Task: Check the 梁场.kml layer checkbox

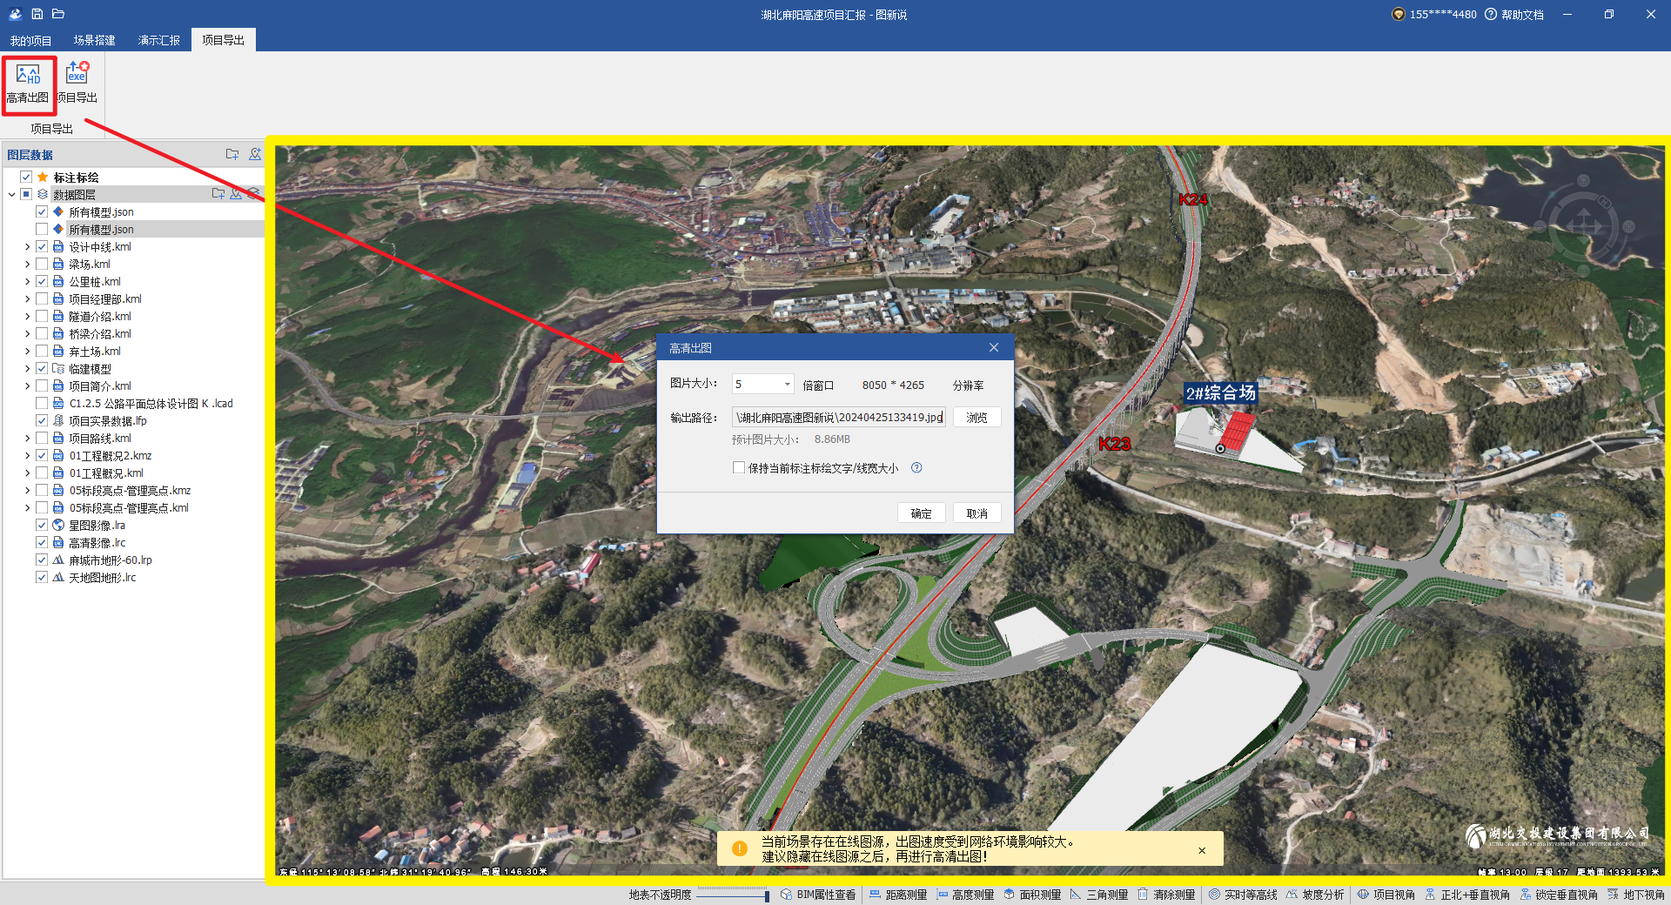Action: (42, 265)
